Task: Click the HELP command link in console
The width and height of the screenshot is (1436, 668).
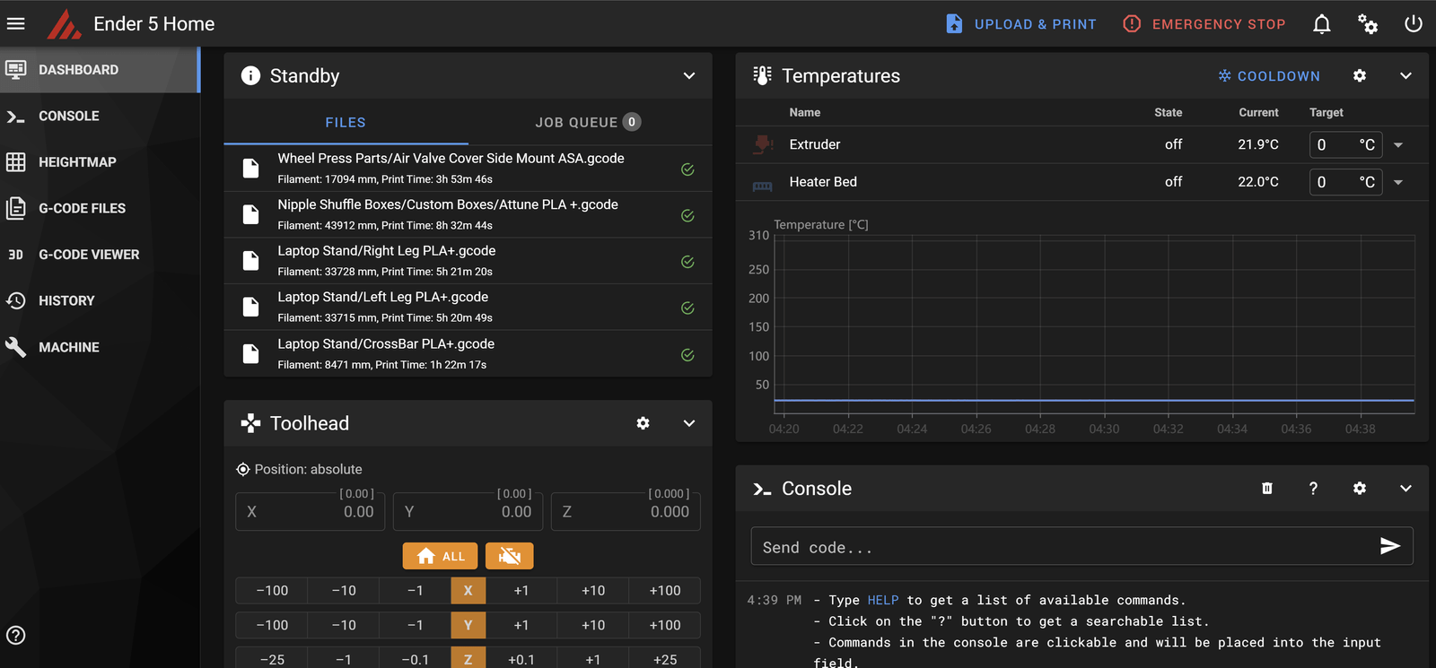Action: (x=882, y=601)
